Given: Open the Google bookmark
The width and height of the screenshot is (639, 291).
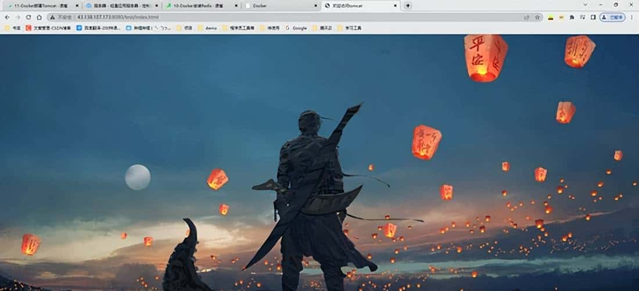Looking at the screenshot, I should tap(296, 28).
